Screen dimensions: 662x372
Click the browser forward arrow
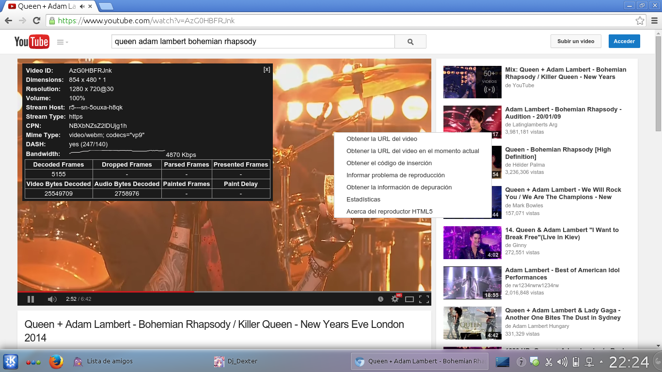point(22,21)
